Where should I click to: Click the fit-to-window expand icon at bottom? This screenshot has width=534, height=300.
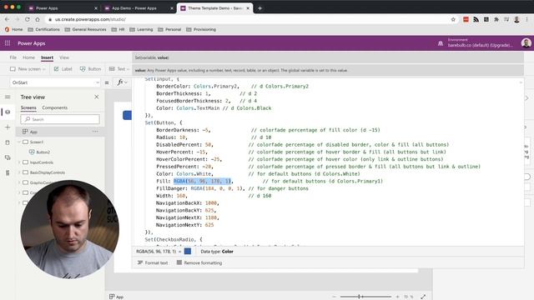pos(423,297)
